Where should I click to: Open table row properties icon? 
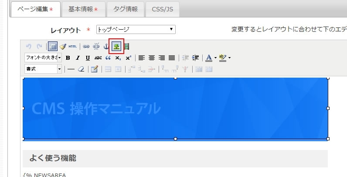pyautogui.click(x=108, y=69)
